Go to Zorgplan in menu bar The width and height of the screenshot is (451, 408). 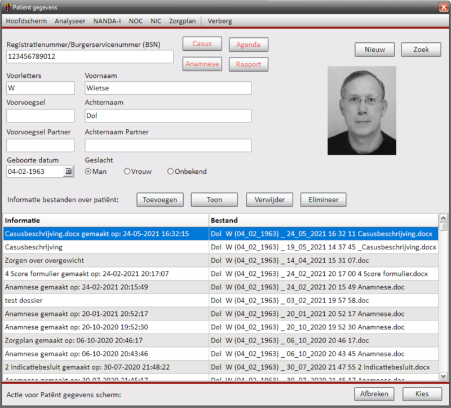click(x=182, y=21)
